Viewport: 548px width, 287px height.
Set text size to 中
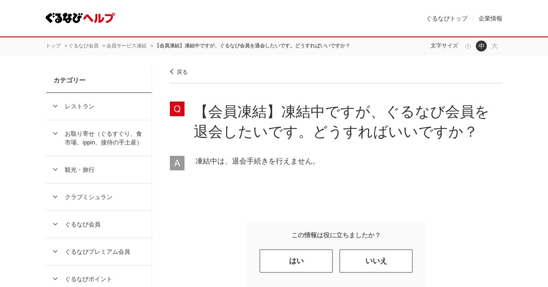pyautogui.click(x=481, y=46)
